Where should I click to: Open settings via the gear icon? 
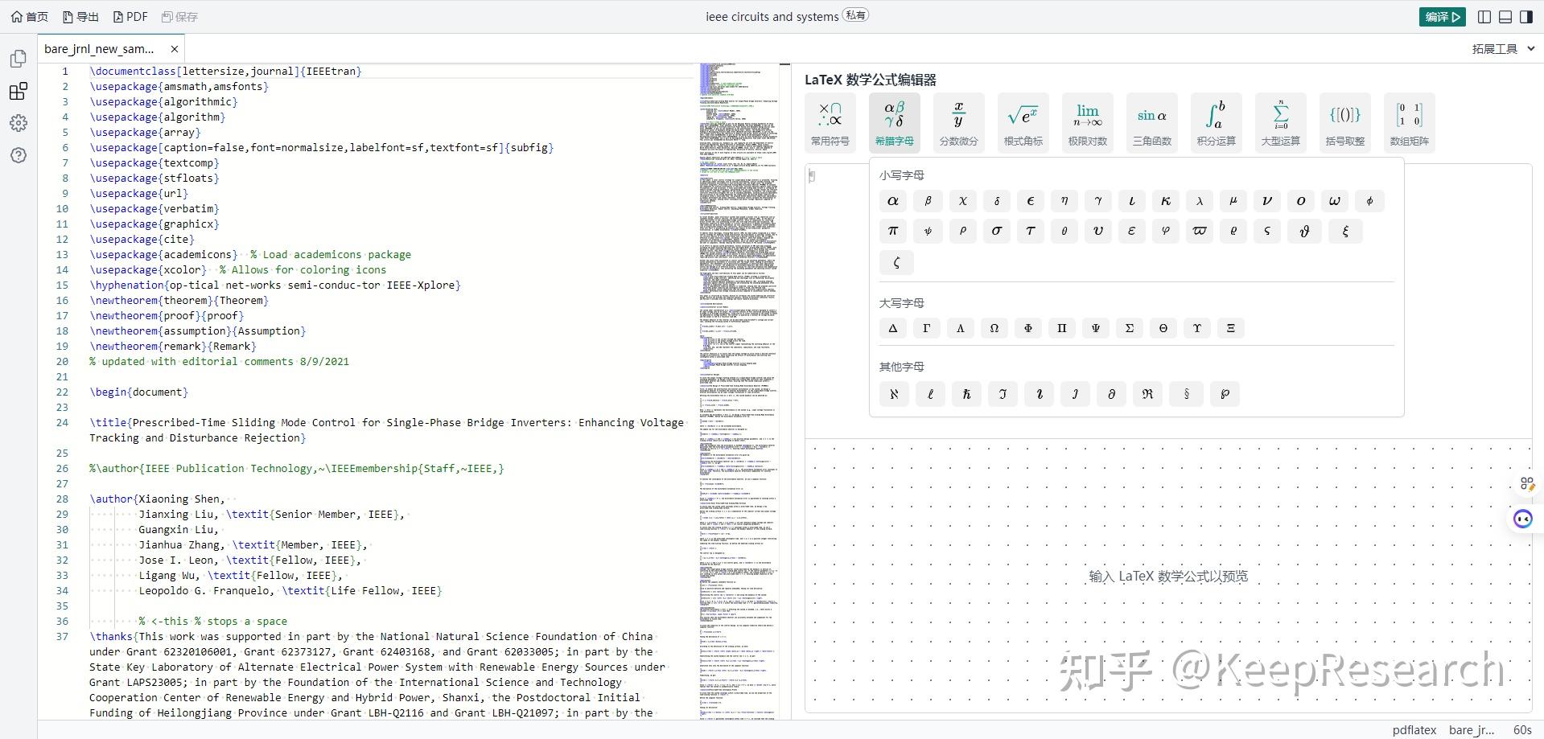pos(18,123)
